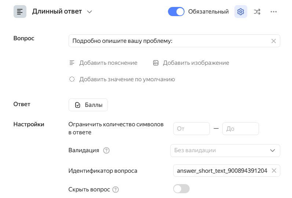Clear the question text with X icon
This screenshot has width=292, height=198.
point(273,41)
